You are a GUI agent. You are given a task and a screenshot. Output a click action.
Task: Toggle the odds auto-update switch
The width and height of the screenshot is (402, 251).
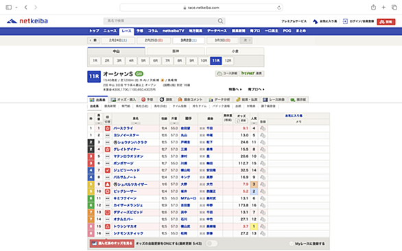(212, 243)
